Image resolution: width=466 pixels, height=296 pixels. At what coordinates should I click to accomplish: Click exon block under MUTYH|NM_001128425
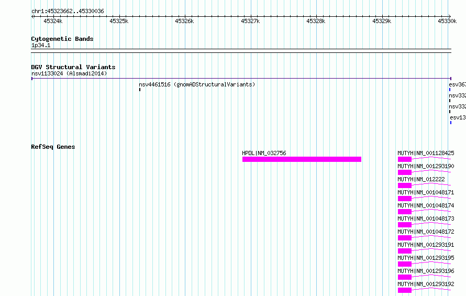(405, 159)
